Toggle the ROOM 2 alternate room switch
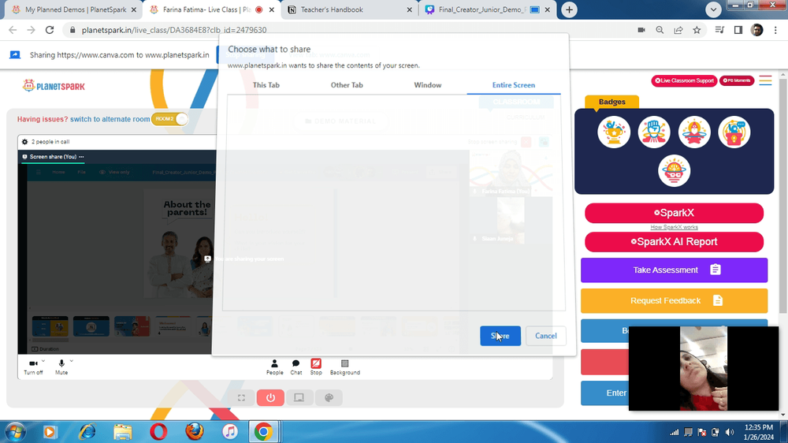The width and height of the screenshot is (788, 443). (x=170, y=119)
